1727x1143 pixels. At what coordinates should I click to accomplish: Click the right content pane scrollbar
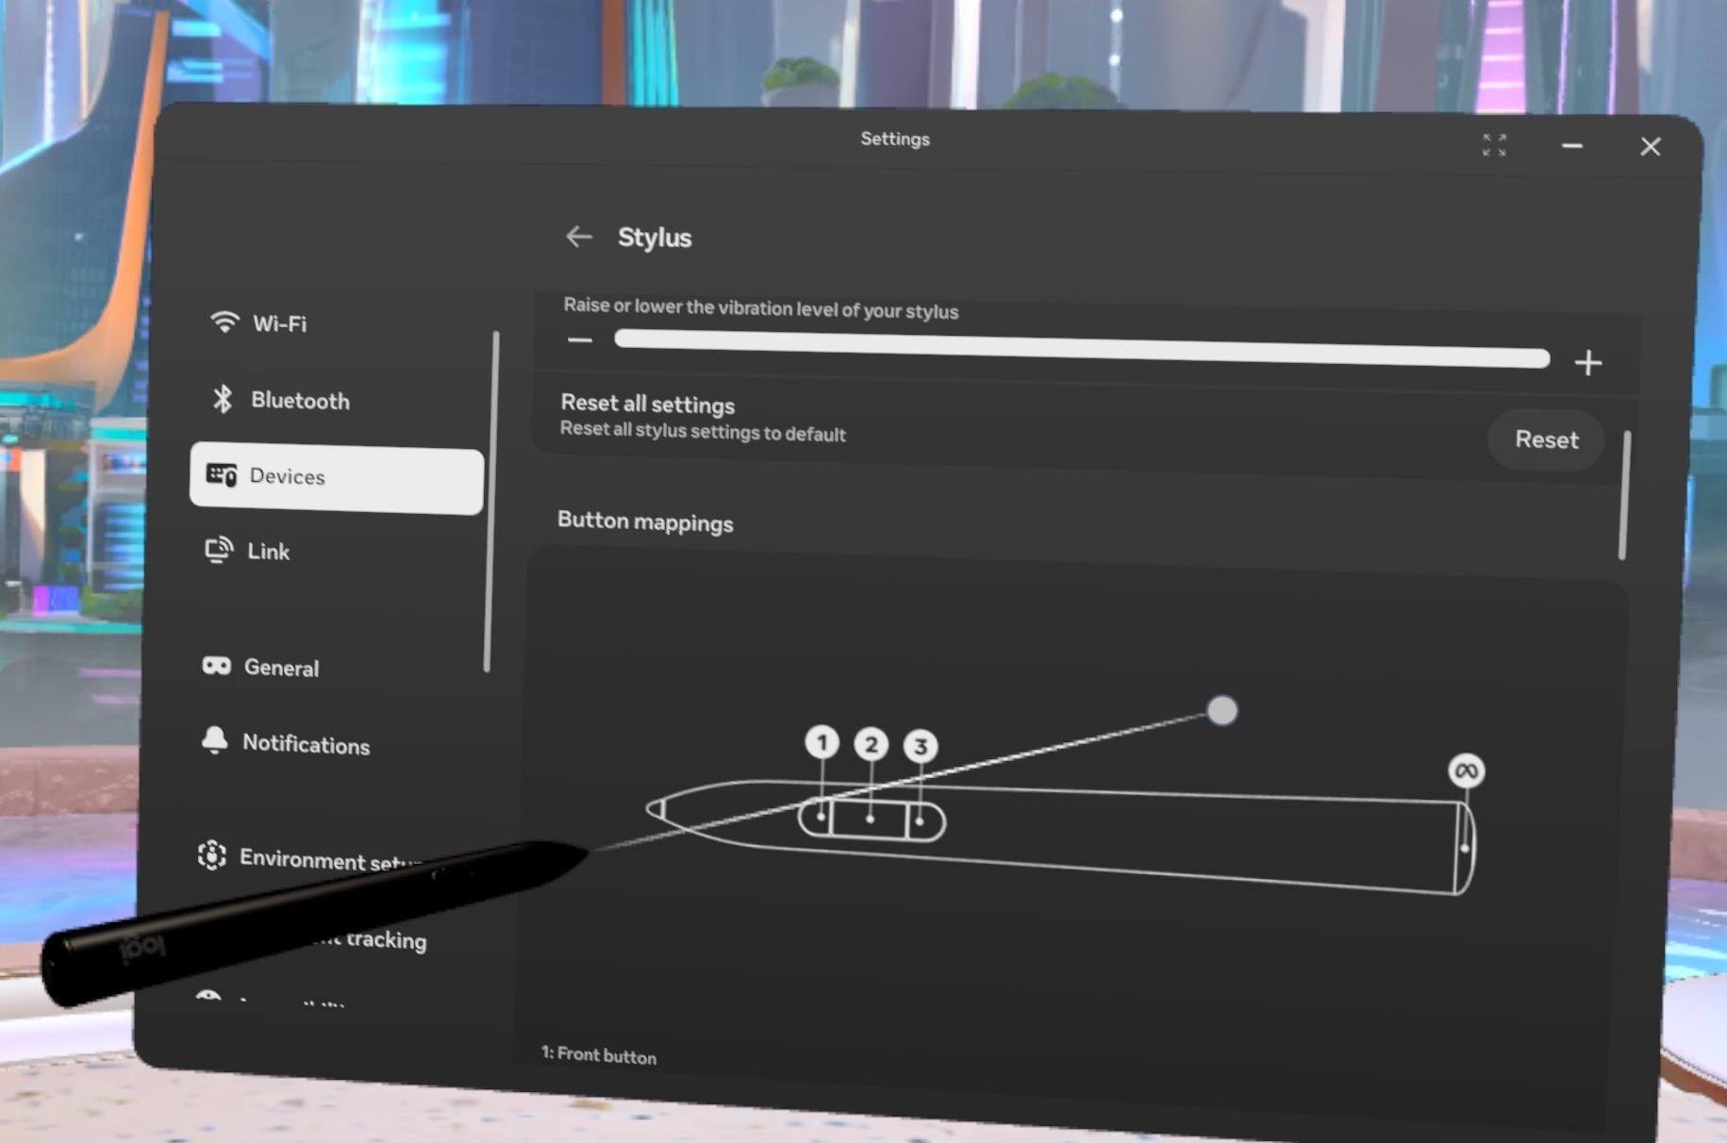click(x=1624, y=495)
